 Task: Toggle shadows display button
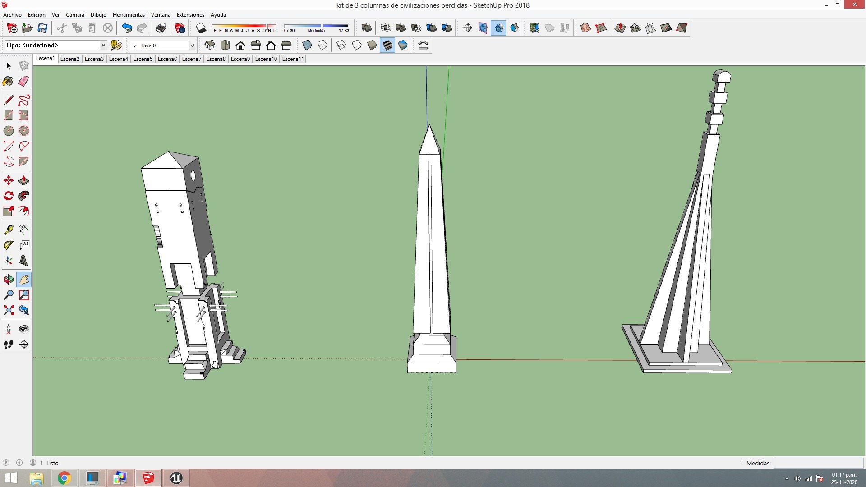[201, 28]
